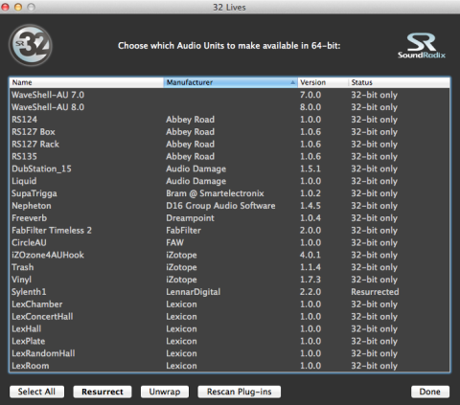
Task: Select the Sylenth1 plug-in
Action: 230,292
